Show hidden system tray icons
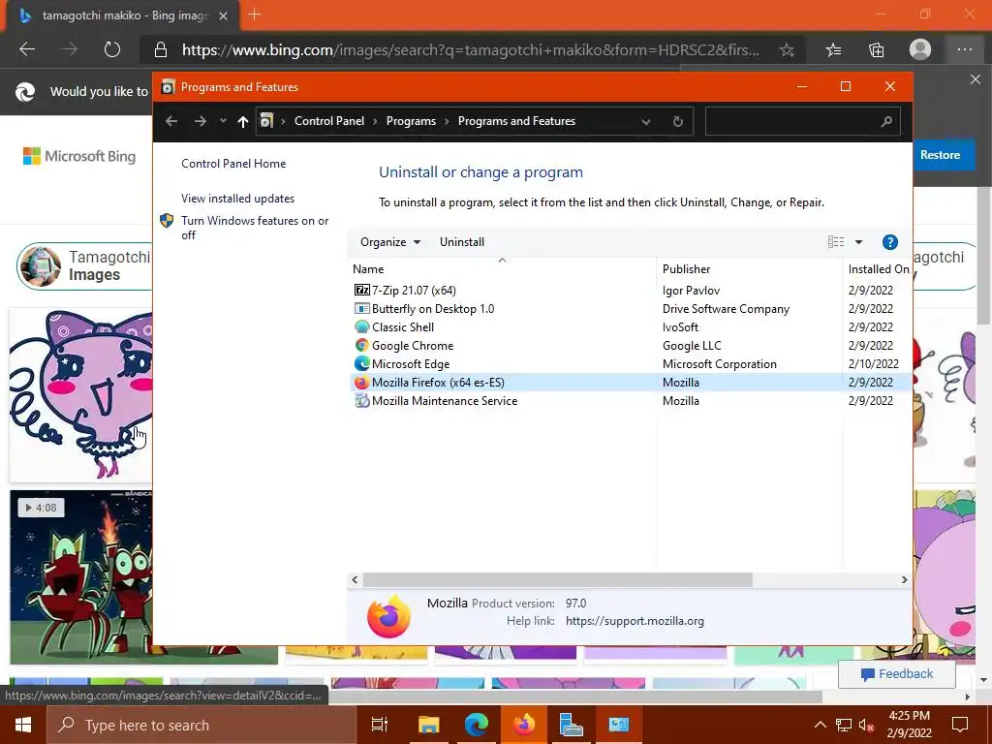This screenshot has height=744, width=992. click(820, 725)
